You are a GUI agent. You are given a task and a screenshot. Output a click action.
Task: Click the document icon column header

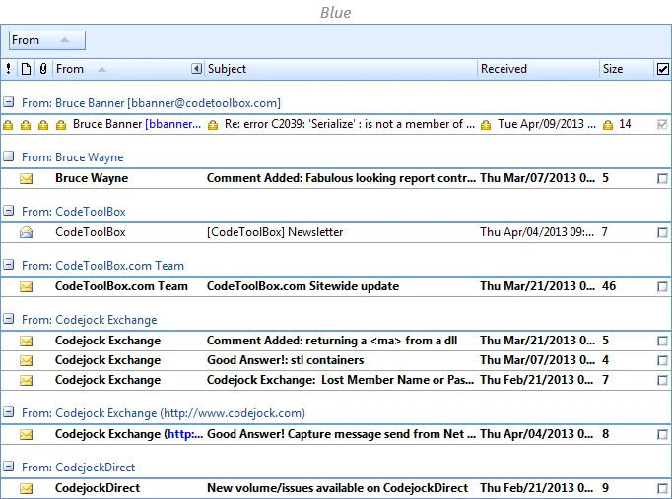click(27, 69)
